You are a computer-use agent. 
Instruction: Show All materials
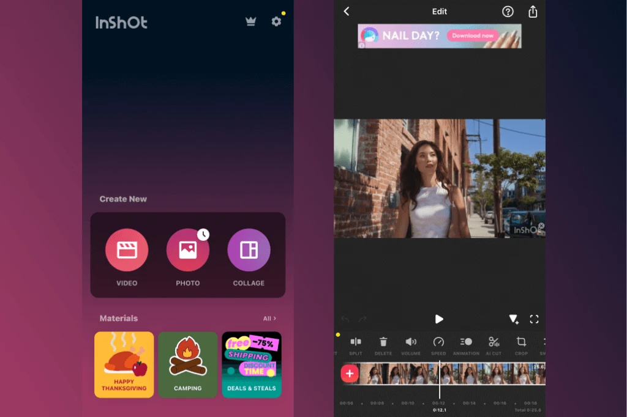click(x=269, y=319)
